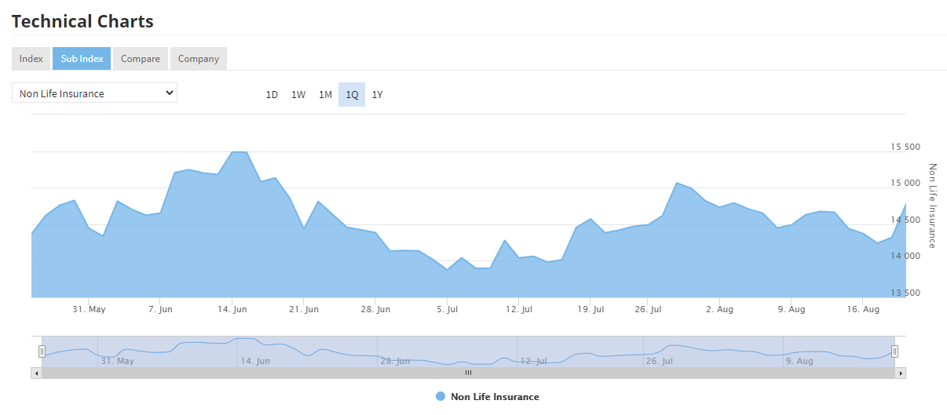This screenshot has width=947, height=415.
Task: Select the 1Q time range
Action: coord(352,95)
